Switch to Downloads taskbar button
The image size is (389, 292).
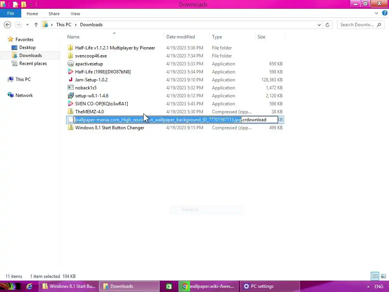(129, 286)
